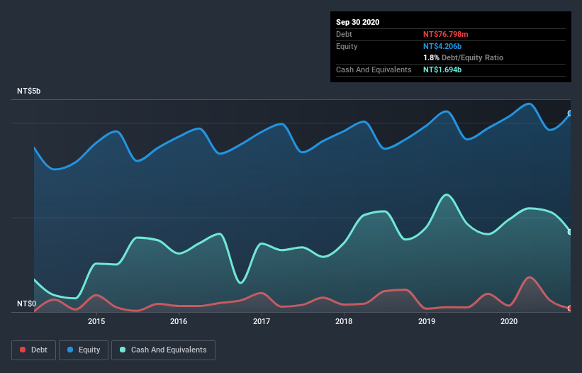582x373 pixels.
Task: Click the 2019 x-axis label
Action: click(427, 321)
